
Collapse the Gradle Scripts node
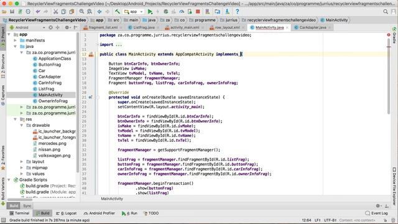coord(9,180)
